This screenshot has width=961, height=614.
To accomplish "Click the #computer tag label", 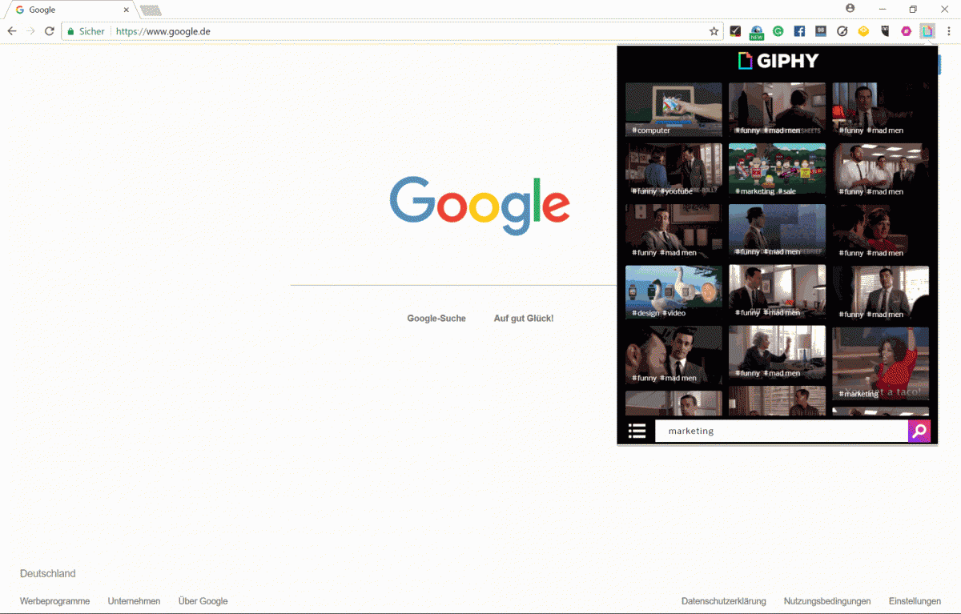I will point(651,130).
